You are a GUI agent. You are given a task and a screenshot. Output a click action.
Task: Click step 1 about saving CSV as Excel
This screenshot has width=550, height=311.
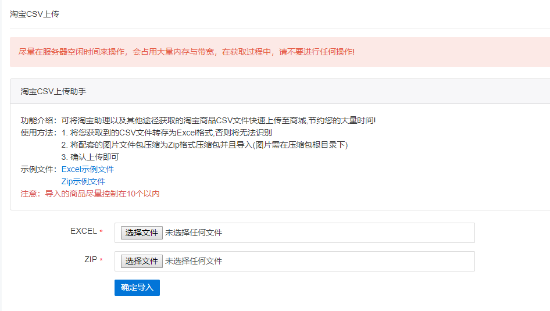(167, 133)
